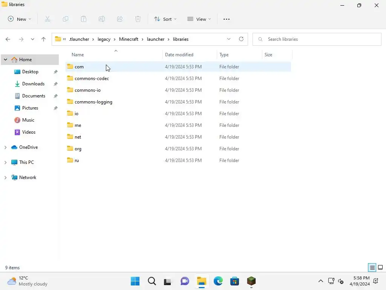Open the Sort dropdown
This screenshot has height=290, width=386.
tap(165, 19)
